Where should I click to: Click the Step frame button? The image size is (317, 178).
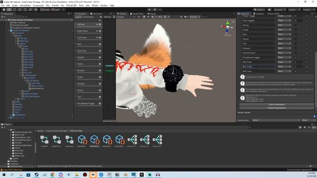[160, 9]
